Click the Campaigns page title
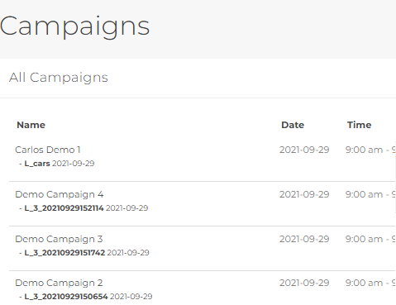Image resolution: width=396 pixels, height=305 pixels. (x=74, y=26)
